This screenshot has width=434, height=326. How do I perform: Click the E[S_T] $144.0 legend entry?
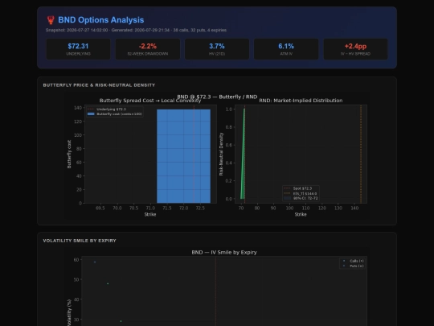point(301,193)
